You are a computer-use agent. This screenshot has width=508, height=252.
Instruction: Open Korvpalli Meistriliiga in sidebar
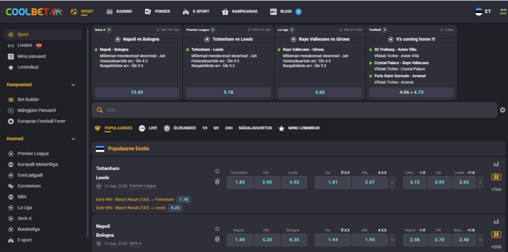point(38,164)
